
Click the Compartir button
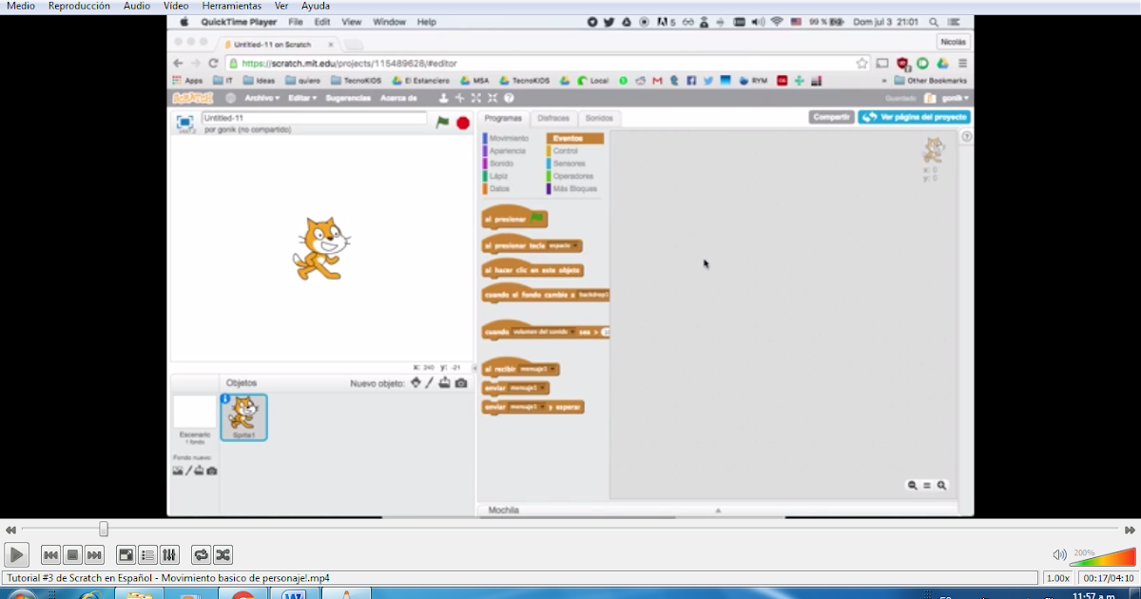[831, 116]
